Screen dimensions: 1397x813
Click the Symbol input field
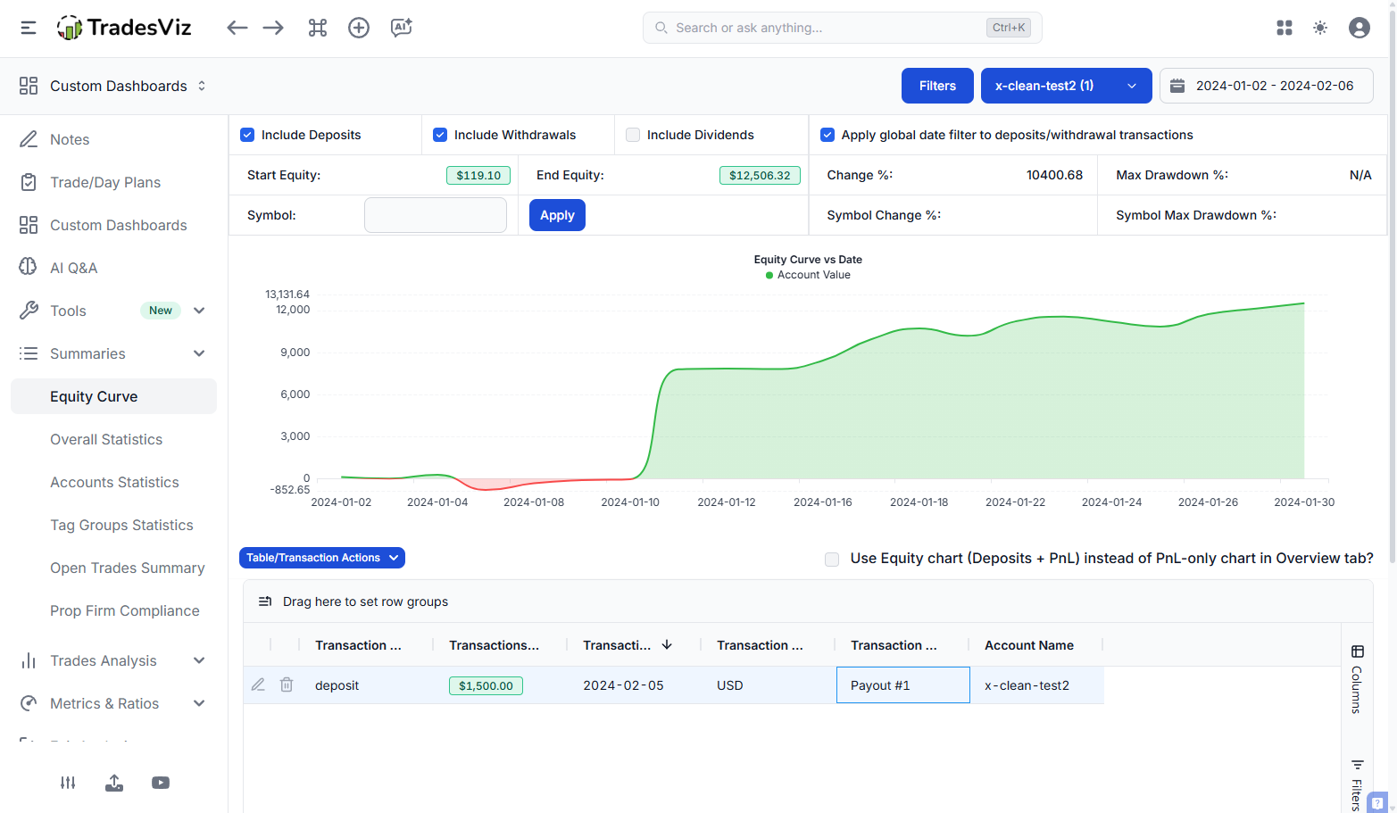click(x=436, y=215)
